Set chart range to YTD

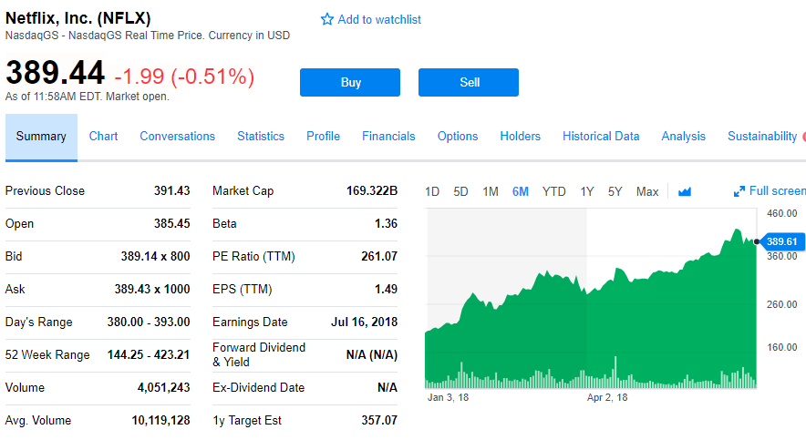click(553, 191)
